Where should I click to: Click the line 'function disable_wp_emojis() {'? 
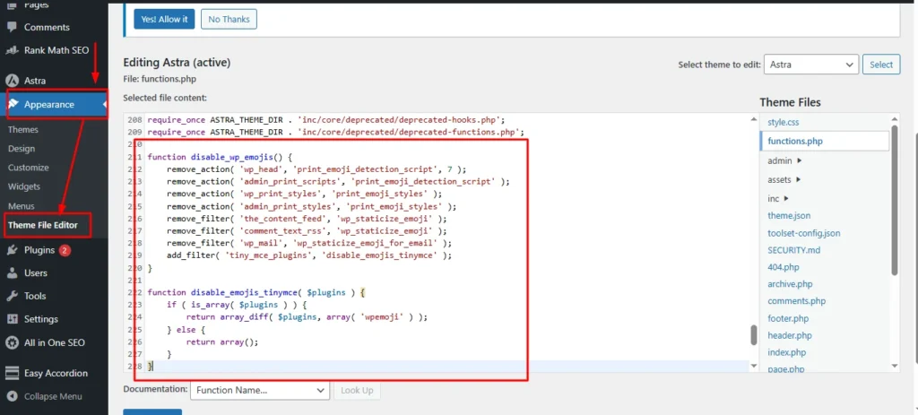(x=220, y=157)
